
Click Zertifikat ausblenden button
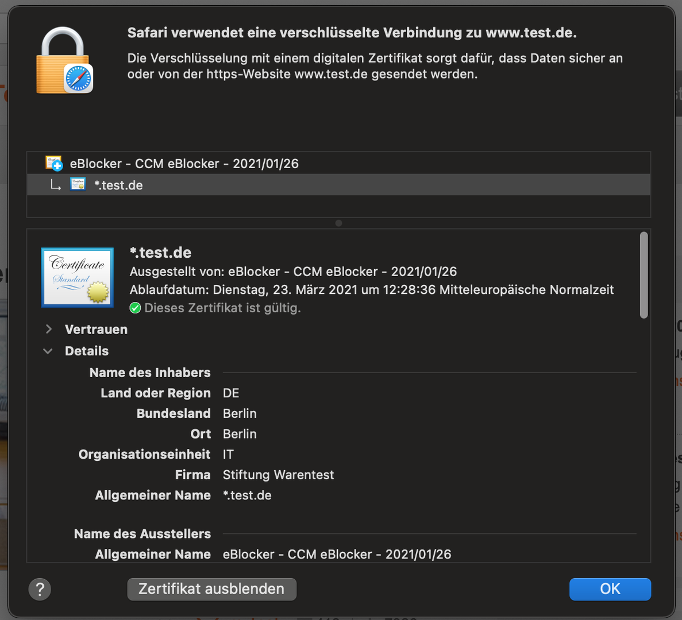[x=212, y=589]
